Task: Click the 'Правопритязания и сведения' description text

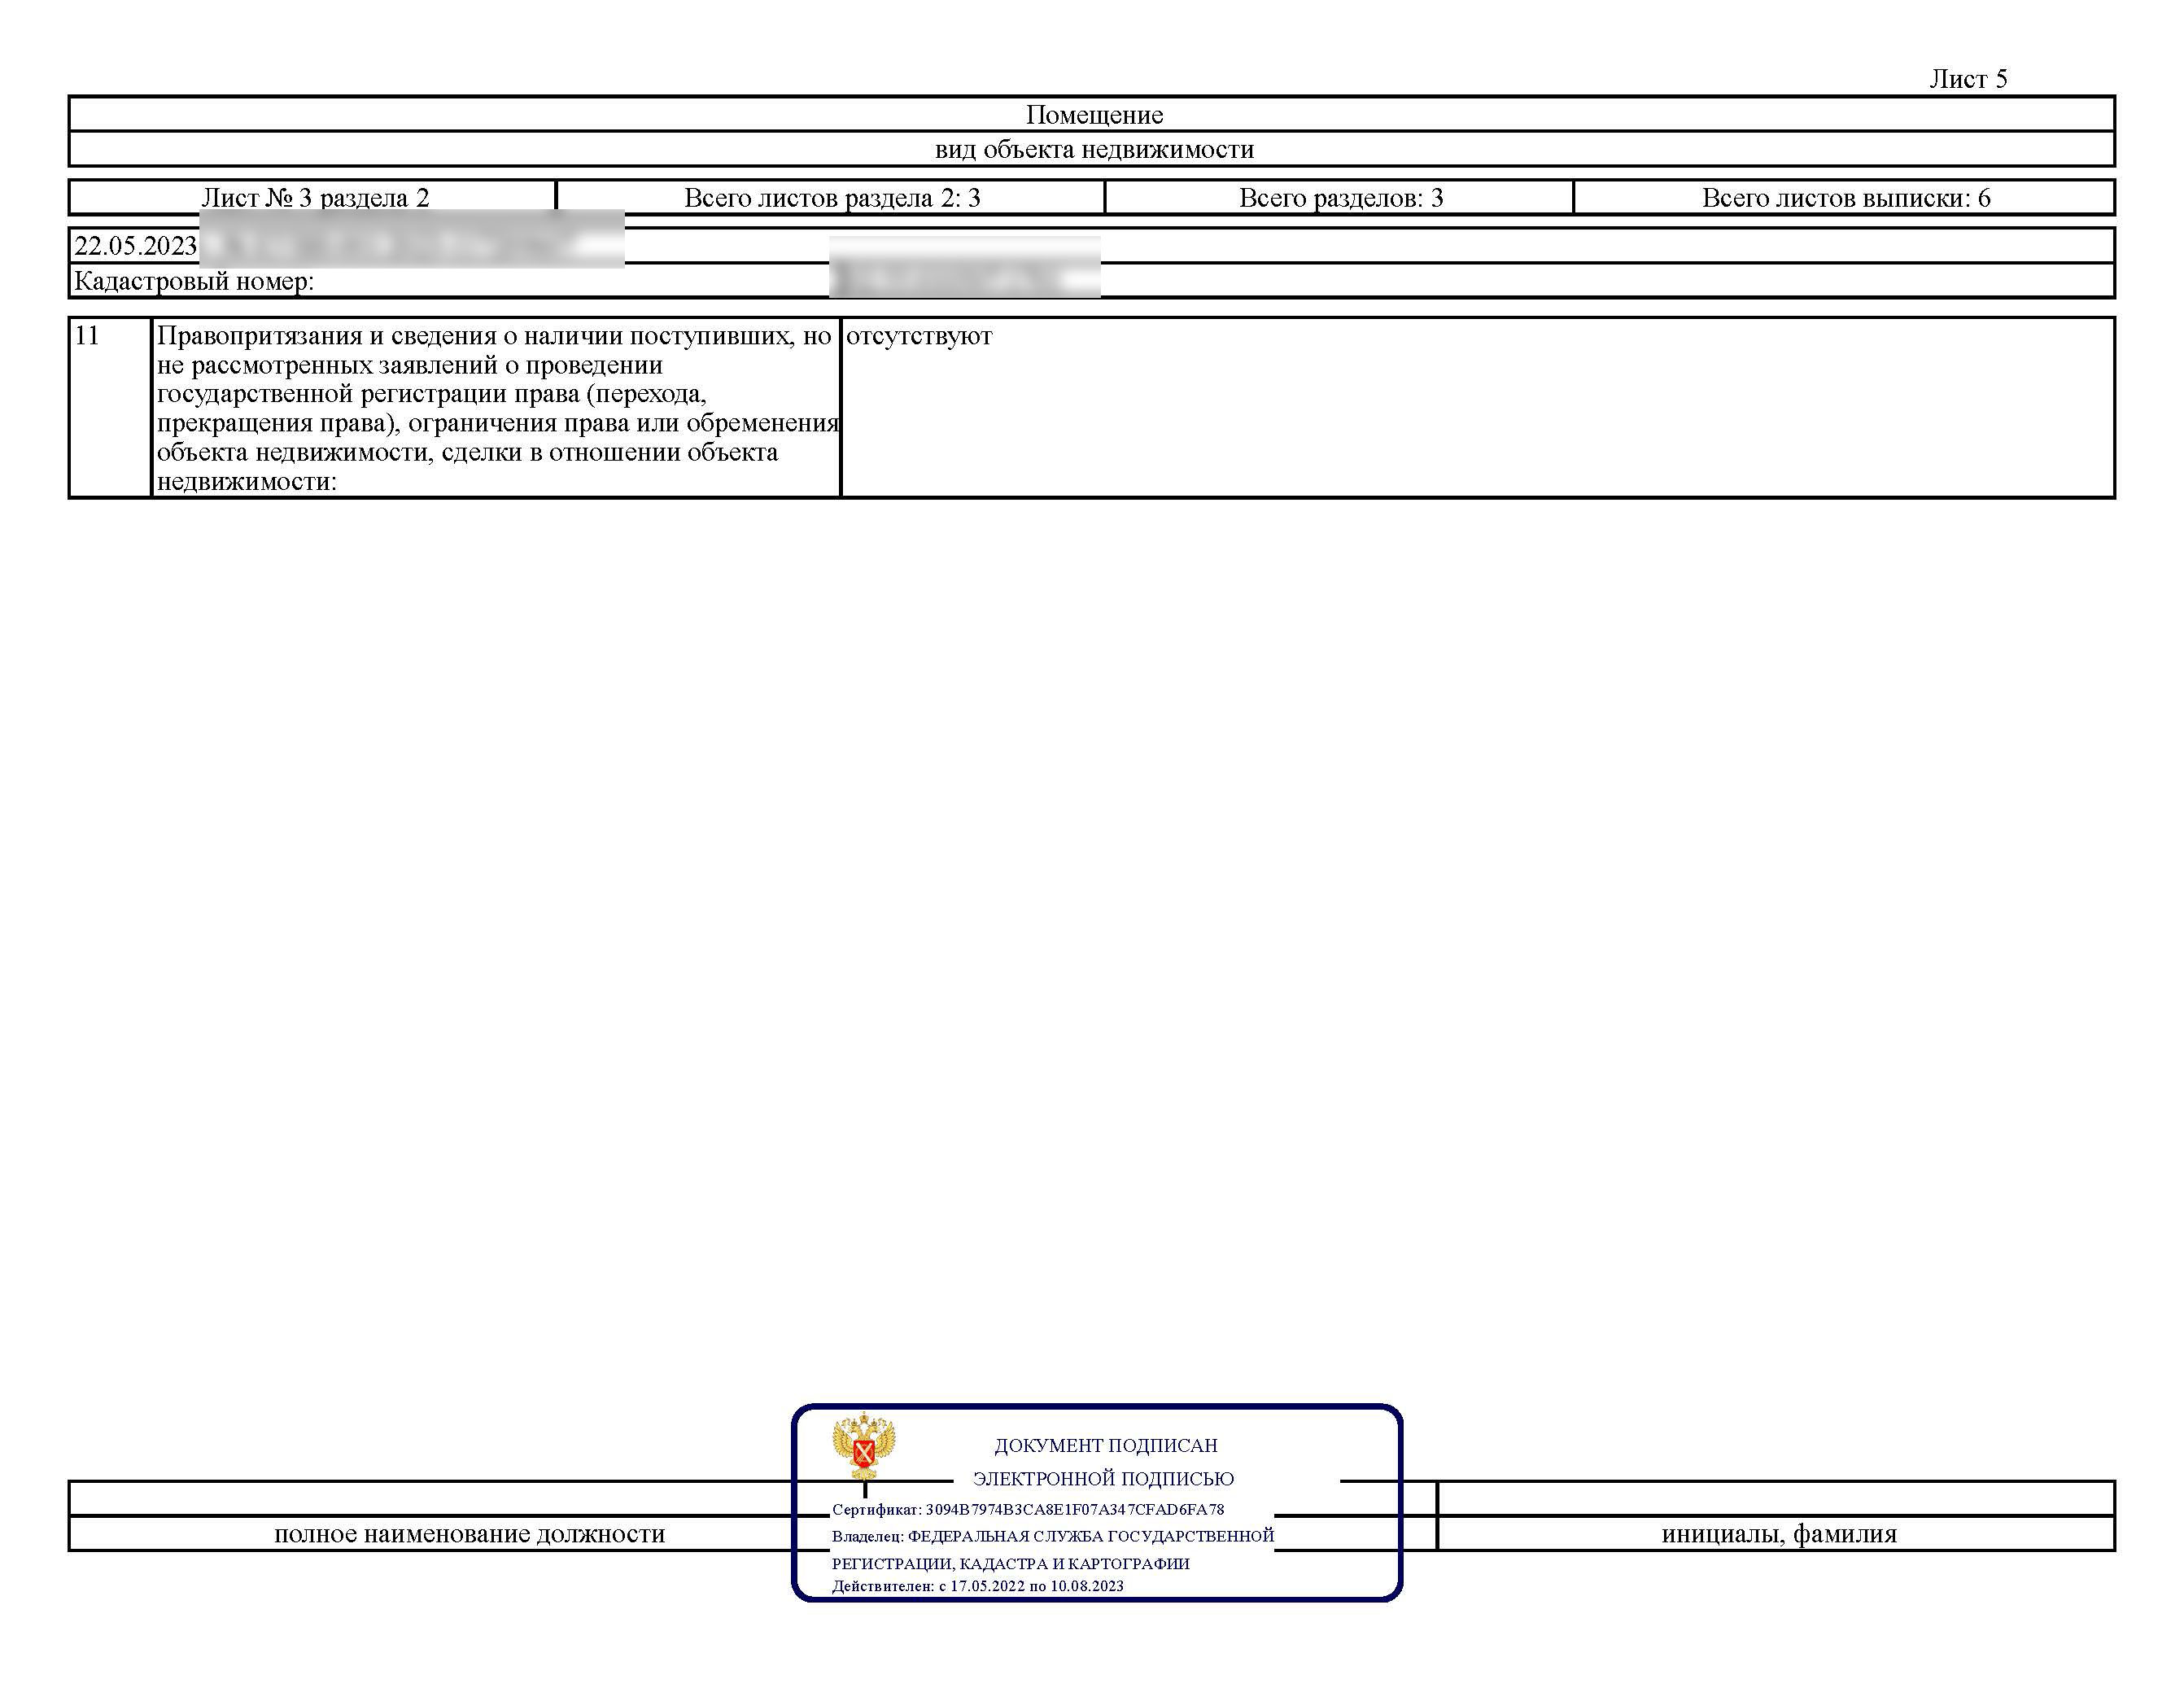Action: click(x=497, y=408)
